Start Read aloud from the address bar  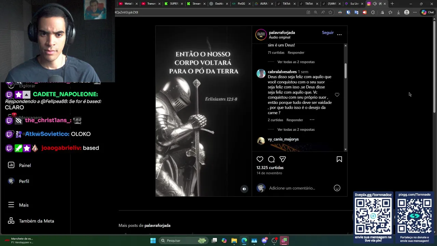(323, 12)
